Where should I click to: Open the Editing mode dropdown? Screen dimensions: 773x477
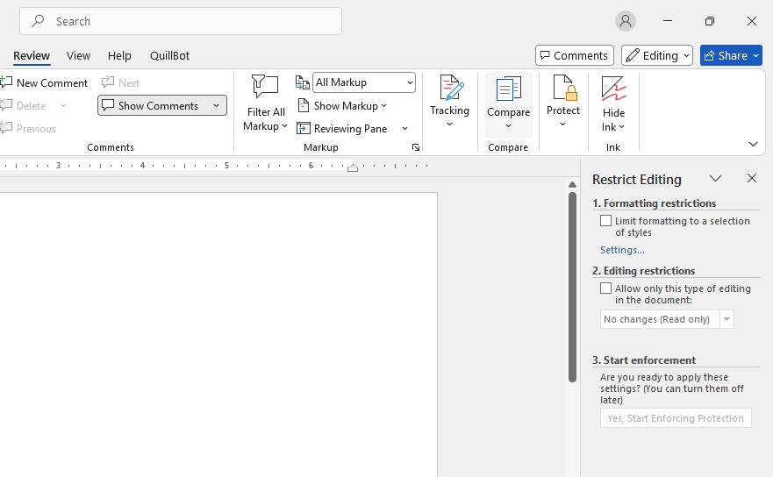pos(656,55)
